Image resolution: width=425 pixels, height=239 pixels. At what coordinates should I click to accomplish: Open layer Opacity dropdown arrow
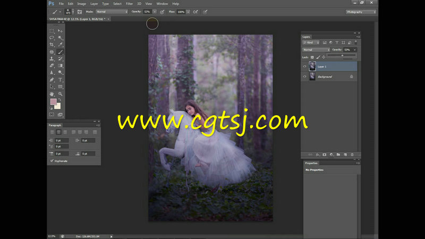pyautogui.click(x=355, y=50)
